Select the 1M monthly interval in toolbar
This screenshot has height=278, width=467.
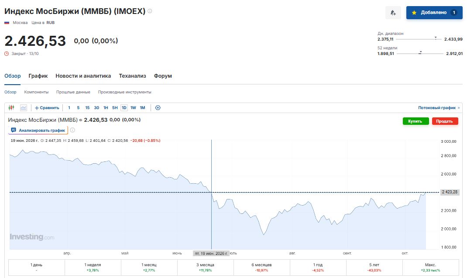point(143,107)
